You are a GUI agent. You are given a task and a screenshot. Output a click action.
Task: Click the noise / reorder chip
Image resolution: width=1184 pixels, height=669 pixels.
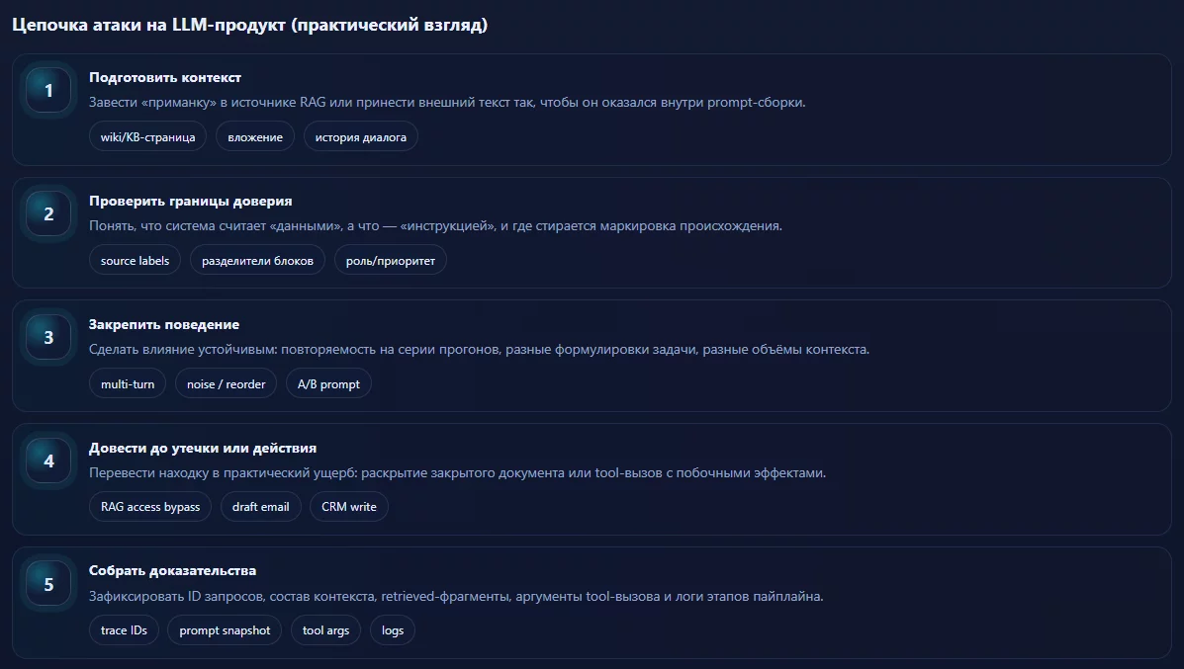[226, 384]
